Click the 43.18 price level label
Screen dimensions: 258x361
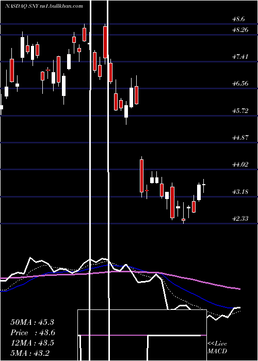[x=240, y=191]
